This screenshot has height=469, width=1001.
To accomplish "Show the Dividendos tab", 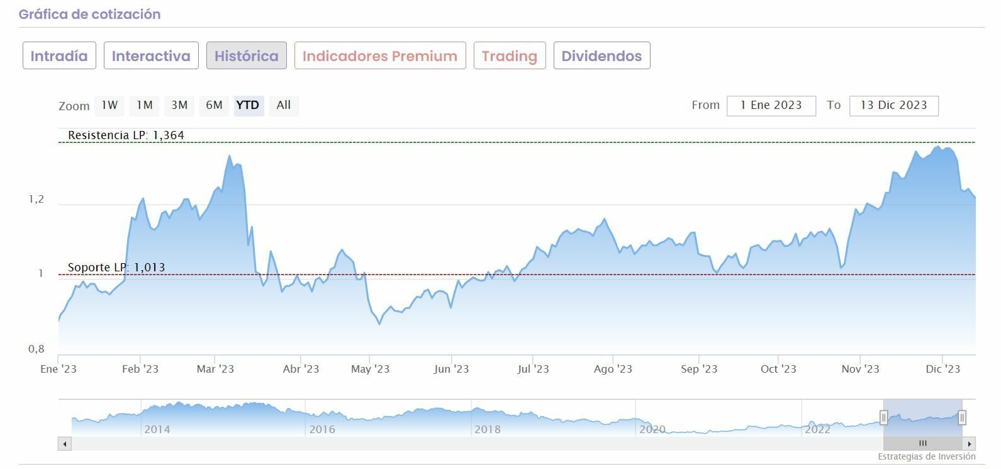I will point(601,56).
